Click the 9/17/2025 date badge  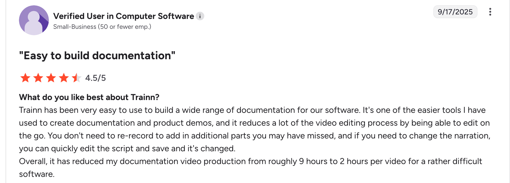coord(455,12)
